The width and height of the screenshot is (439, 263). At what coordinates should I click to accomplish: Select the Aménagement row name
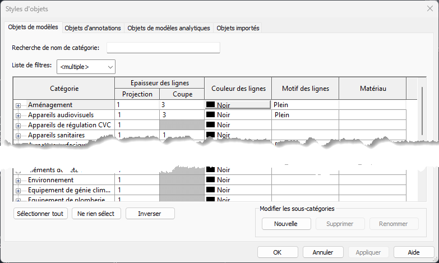pos(50,105)
